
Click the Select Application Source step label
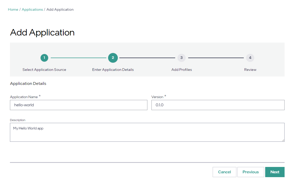click(x=44, y=70)
